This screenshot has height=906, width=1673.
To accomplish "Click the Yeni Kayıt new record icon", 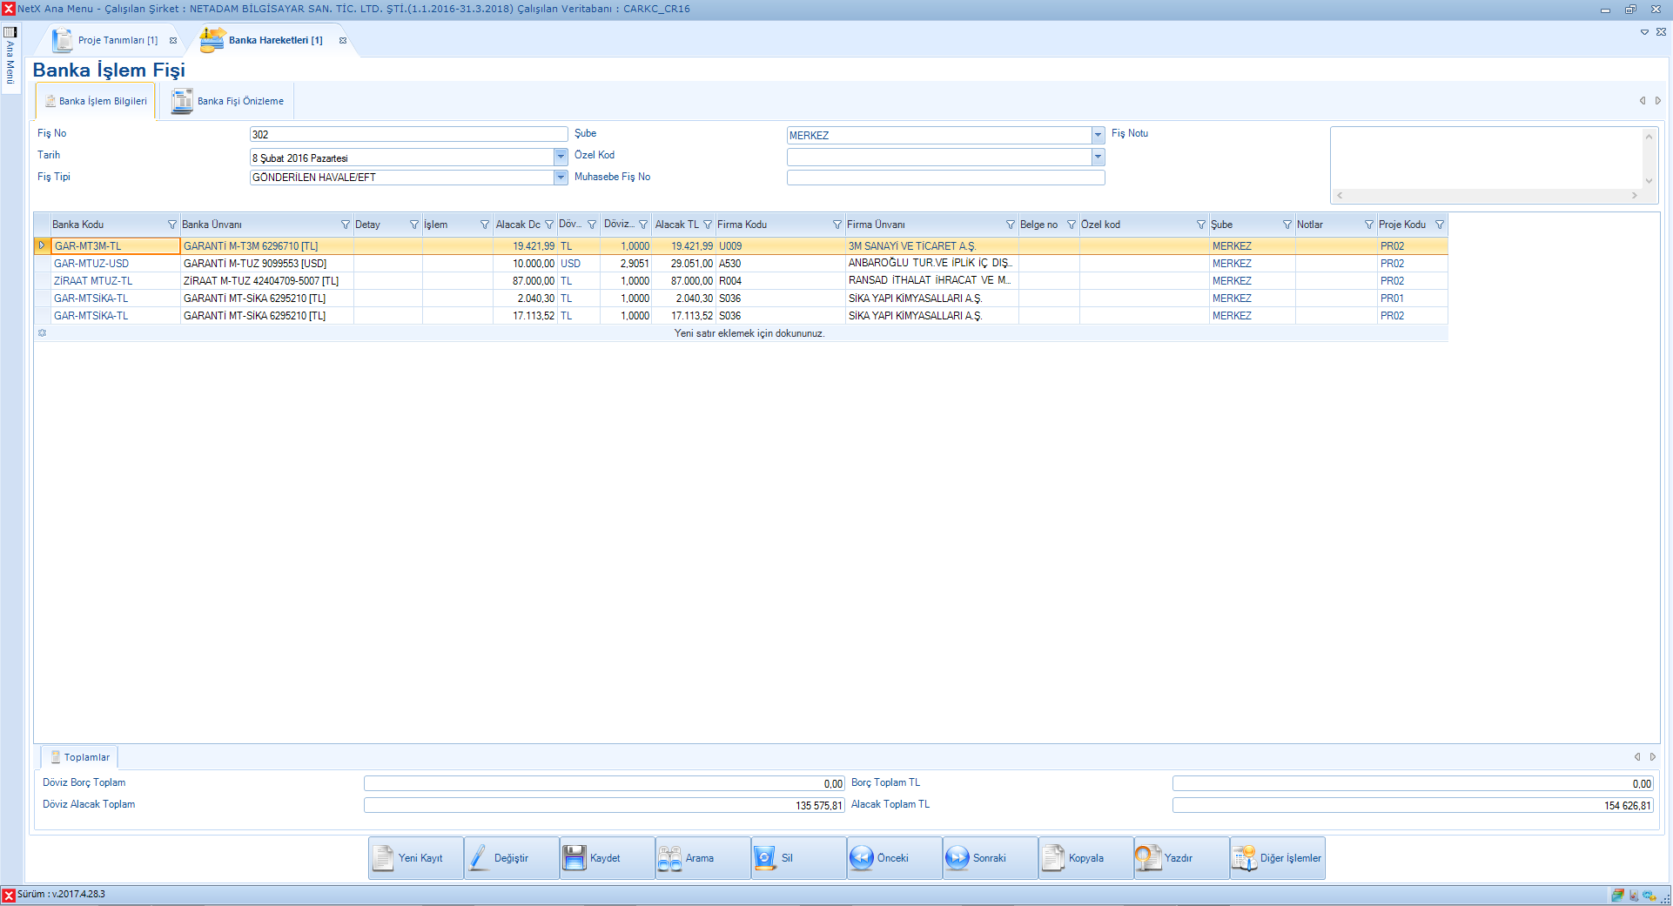I will coord(384,858).
